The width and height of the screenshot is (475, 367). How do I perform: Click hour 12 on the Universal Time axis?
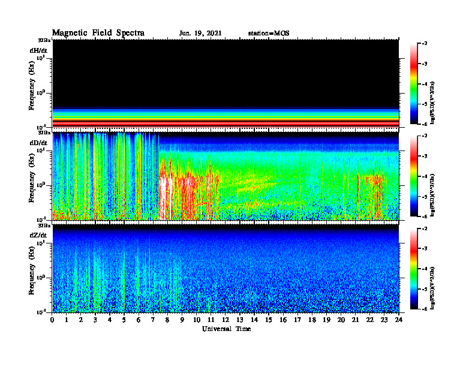(226, 320)
